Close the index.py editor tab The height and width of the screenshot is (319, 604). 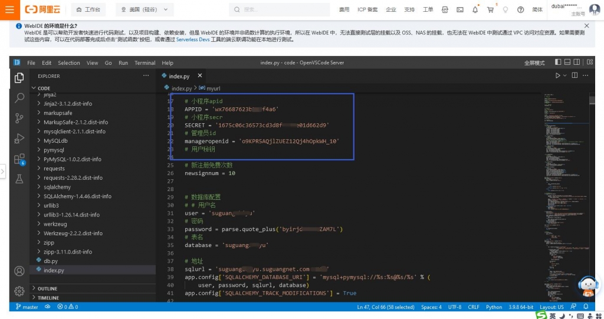(199, 75)
